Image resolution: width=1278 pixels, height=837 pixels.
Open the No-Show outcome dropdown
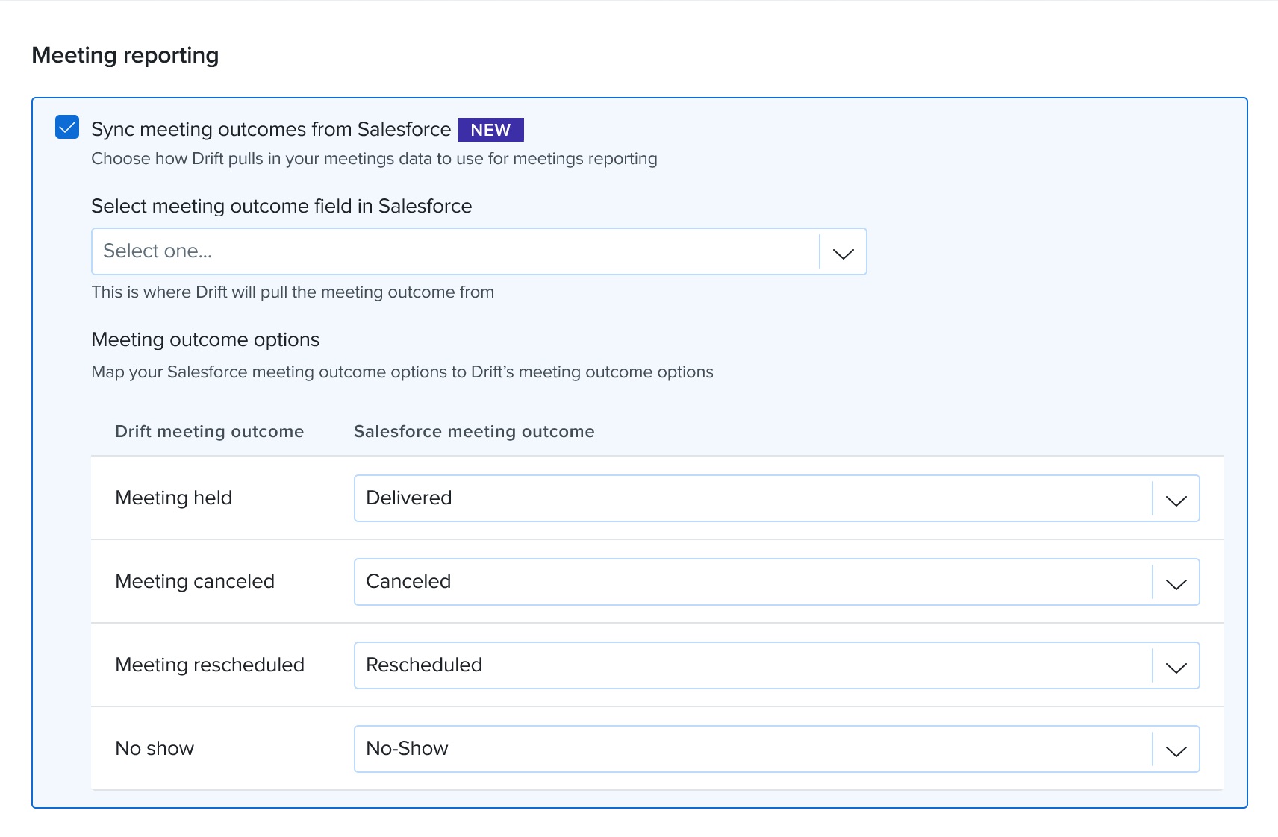click(x=776, y=749)
